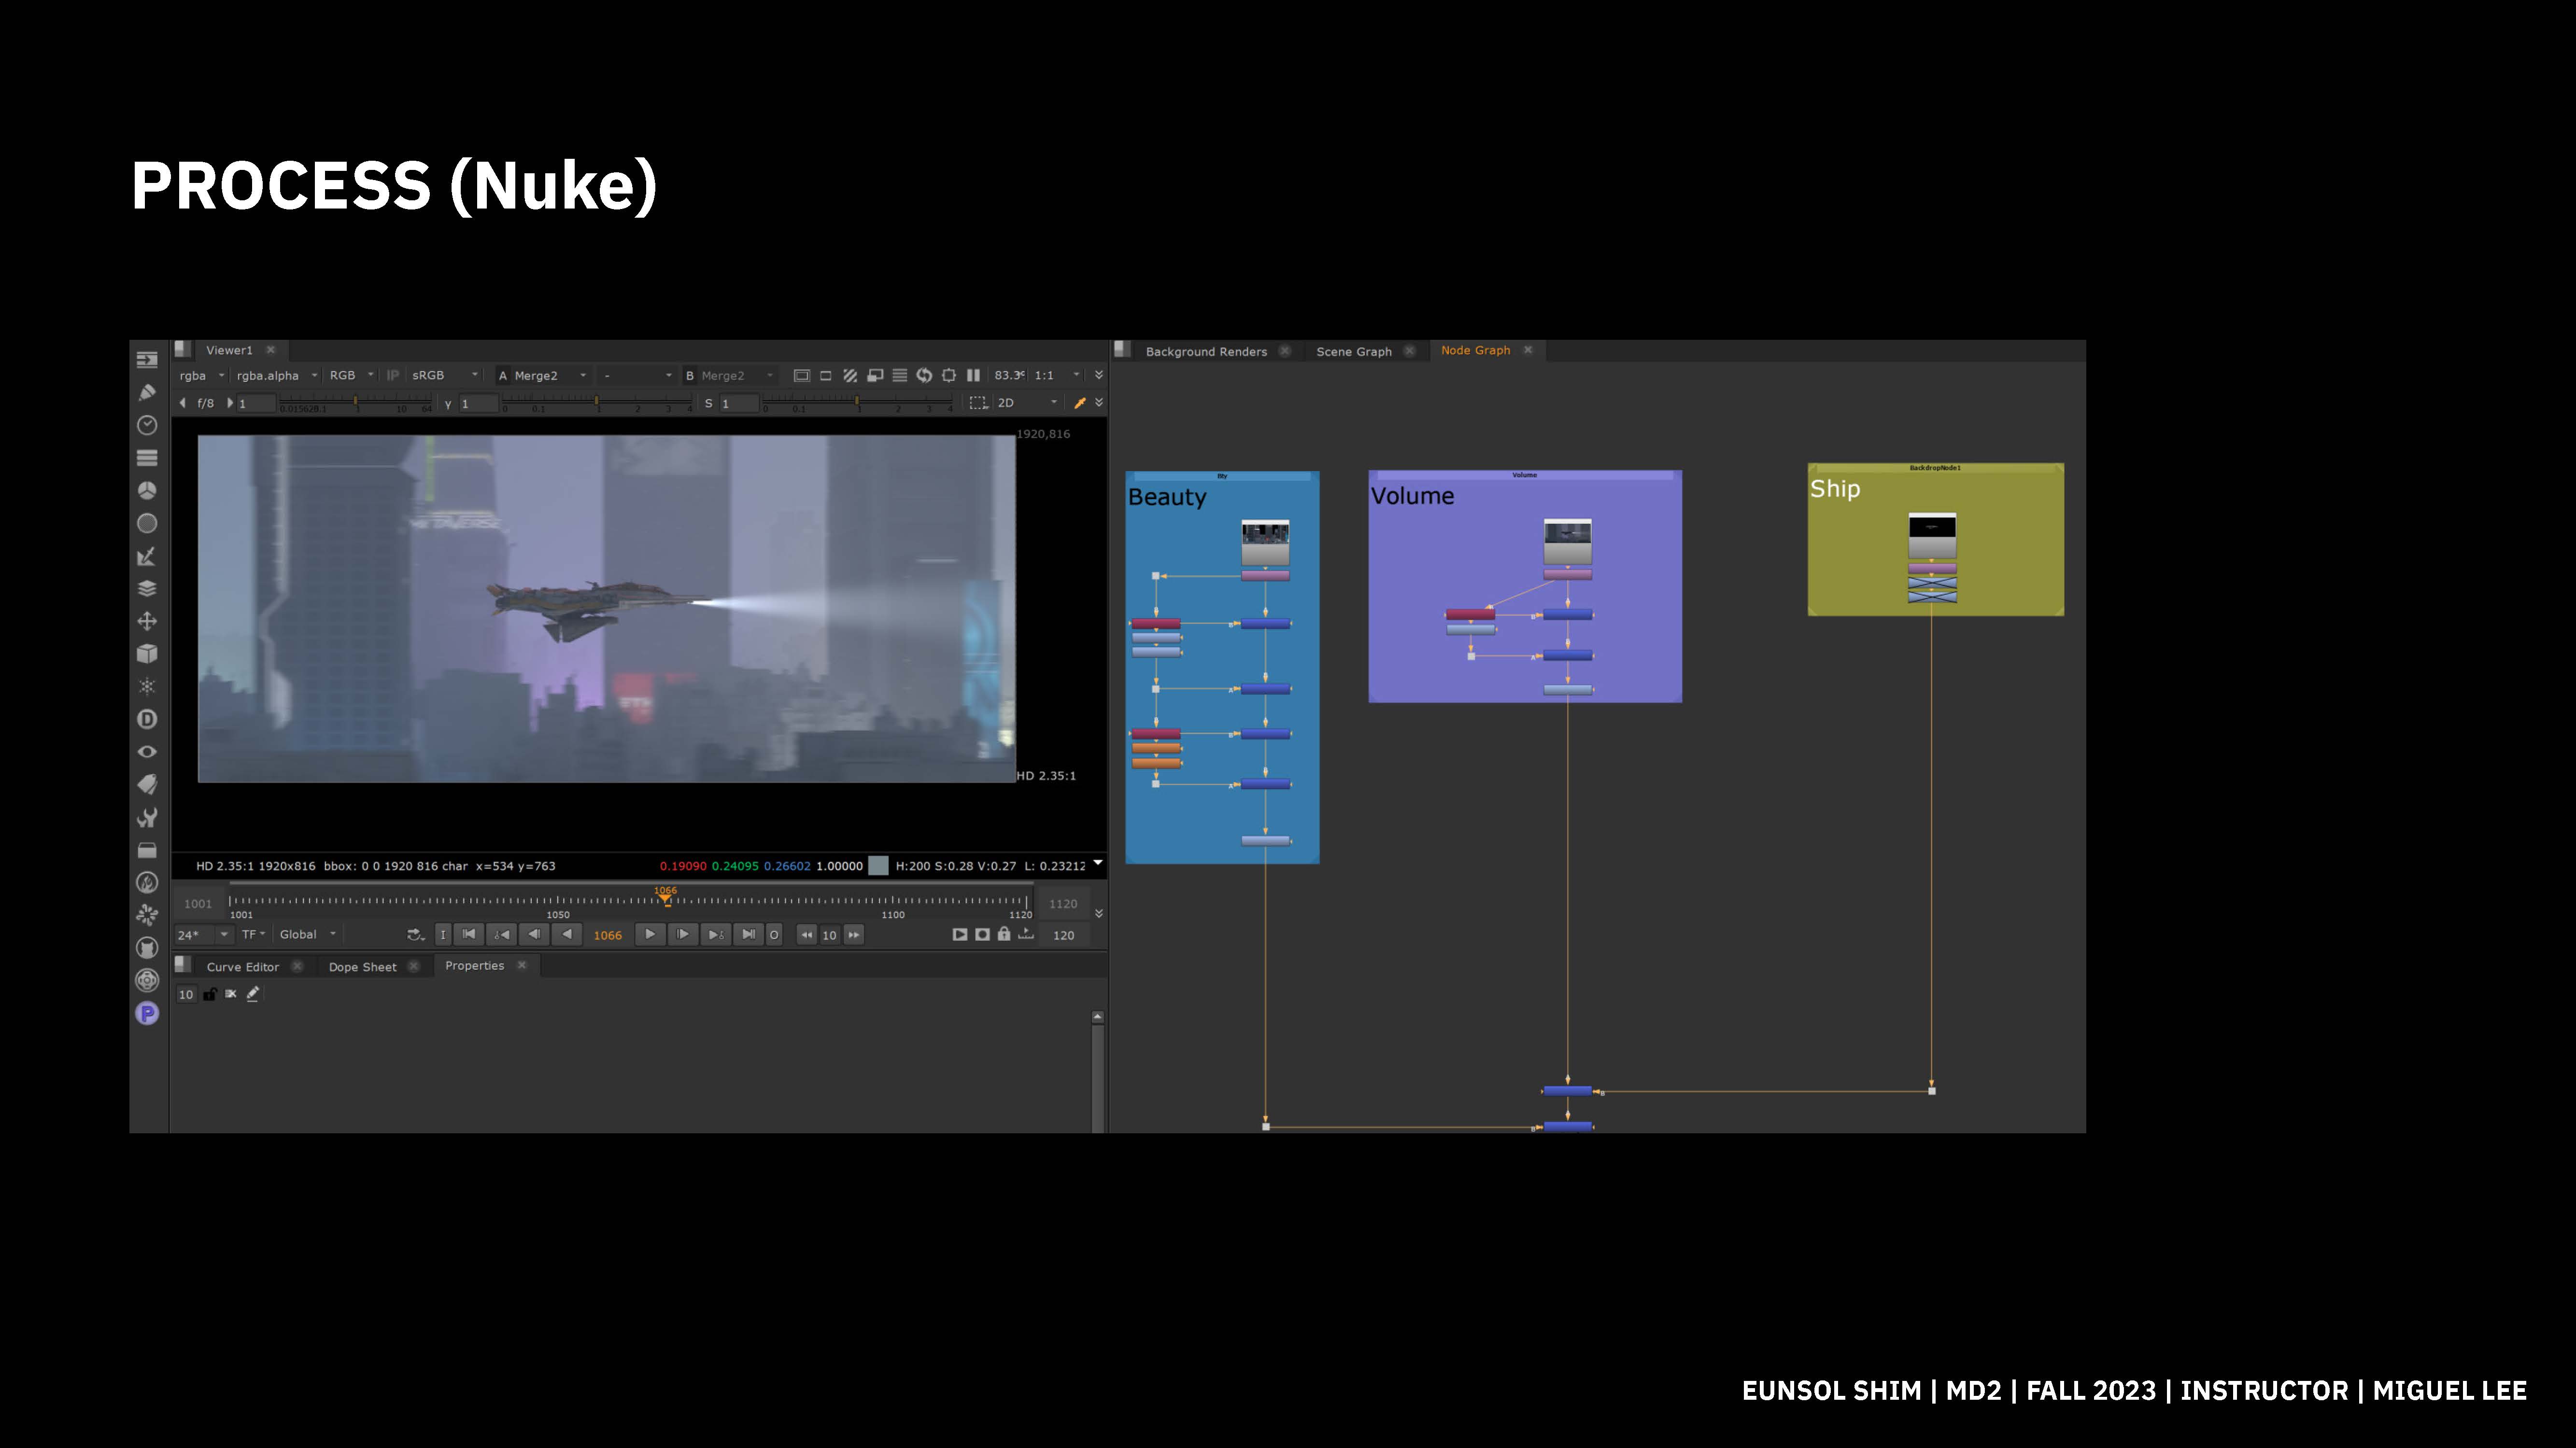Open the 3D nodes cube icon
Screen dimensions: 2576x1448
coord(147,654)
